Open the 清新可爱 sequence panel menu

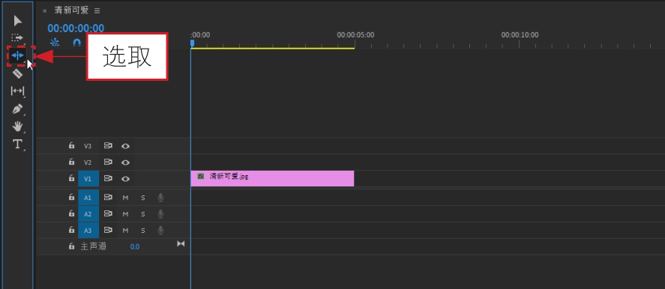tap(97, 11)
